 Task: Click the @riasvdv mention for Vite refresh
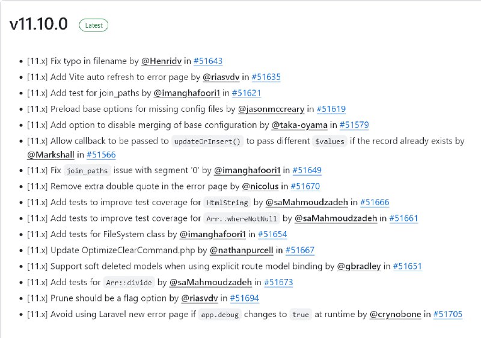point(221,77)
